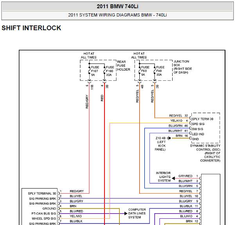This screenshot has height=225, width=236.
Task: Click the pin 6 'YEL/VIO' wire label
Action: click(x=76, y=216)
